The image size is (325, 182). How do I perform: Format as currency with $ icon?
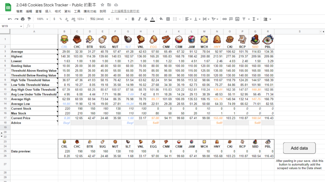54,19
